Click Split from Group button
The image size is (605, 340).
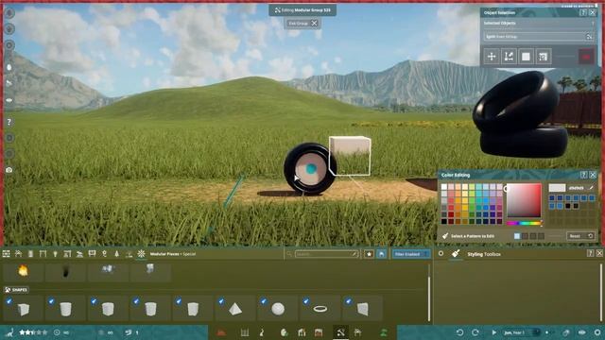538,37
